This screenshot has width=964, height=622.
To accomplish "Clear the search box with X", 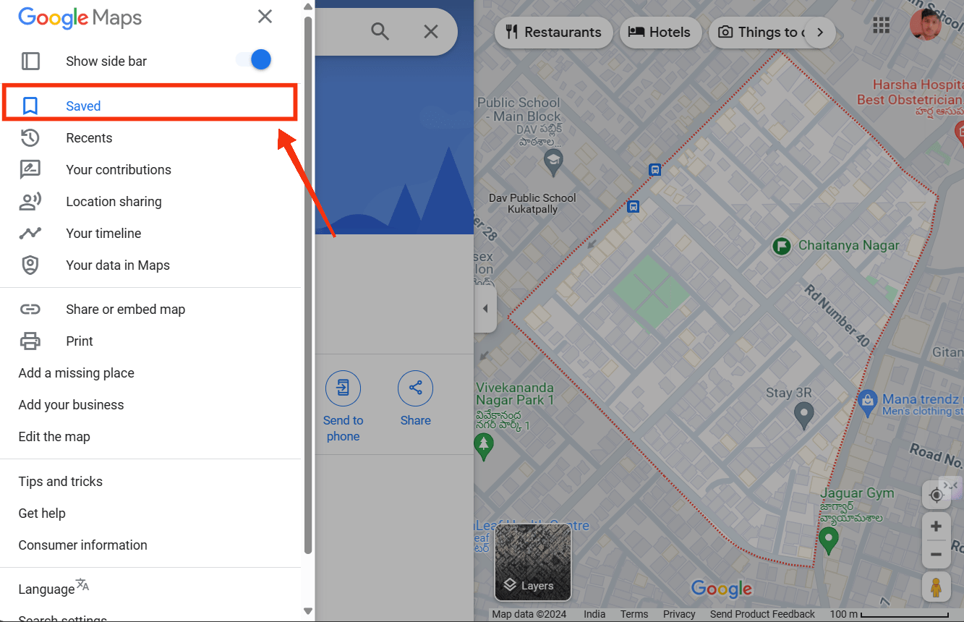I will (431, 31).
